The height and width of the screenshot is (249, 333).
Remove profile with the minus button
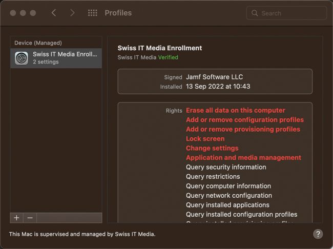tap(30, 218)
